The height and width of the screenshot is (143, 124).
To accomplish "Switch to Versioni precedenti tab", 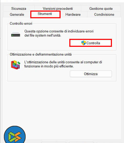I will [x=58, y=8].
